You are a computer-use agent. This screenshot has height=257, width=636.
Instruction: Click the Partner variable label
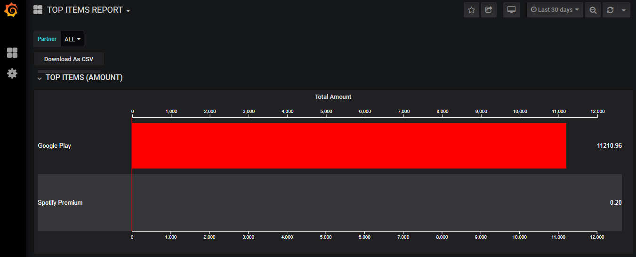click(47, 39)
